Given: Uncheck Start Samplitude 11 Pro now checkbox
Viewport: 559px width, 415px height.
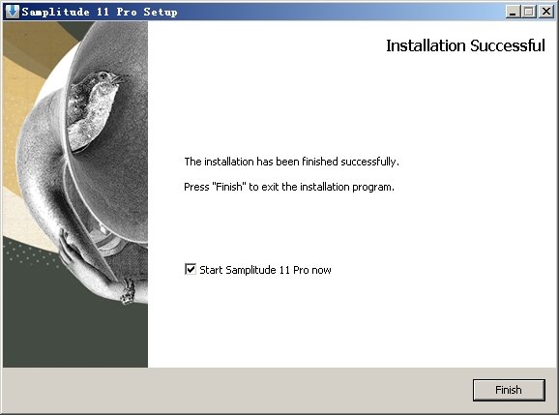Looking at the screenshot, I should 191,269.
